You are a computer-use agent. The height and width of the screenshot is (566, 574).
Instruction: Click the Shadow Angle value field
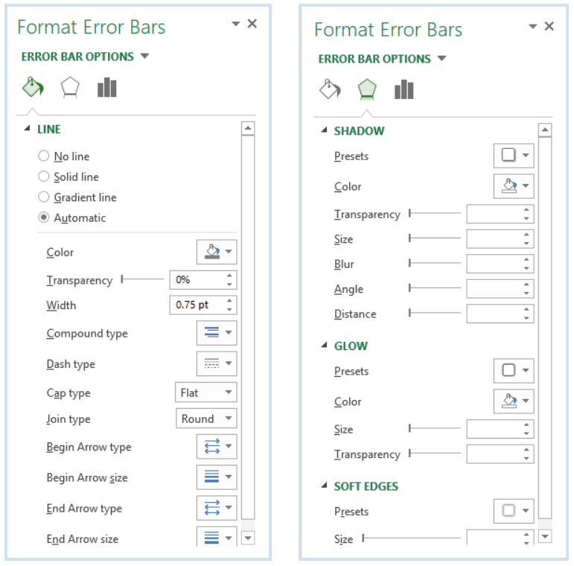tap(500, 288)
